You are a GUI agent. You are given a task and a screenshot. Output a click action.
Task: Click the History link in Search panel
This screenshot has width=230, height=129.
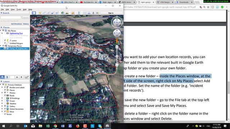(26, 24)
